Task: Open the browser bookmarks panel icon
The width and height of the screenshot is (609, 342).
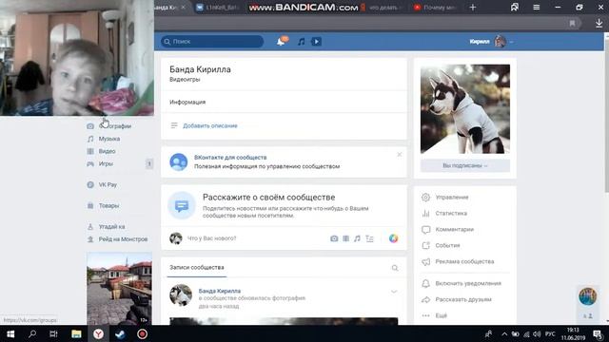Action: click(x=515, y=7)
